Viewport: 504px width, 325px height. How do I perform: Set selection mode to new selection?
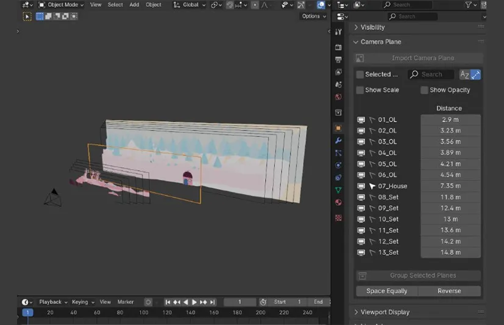coord(40,16)
